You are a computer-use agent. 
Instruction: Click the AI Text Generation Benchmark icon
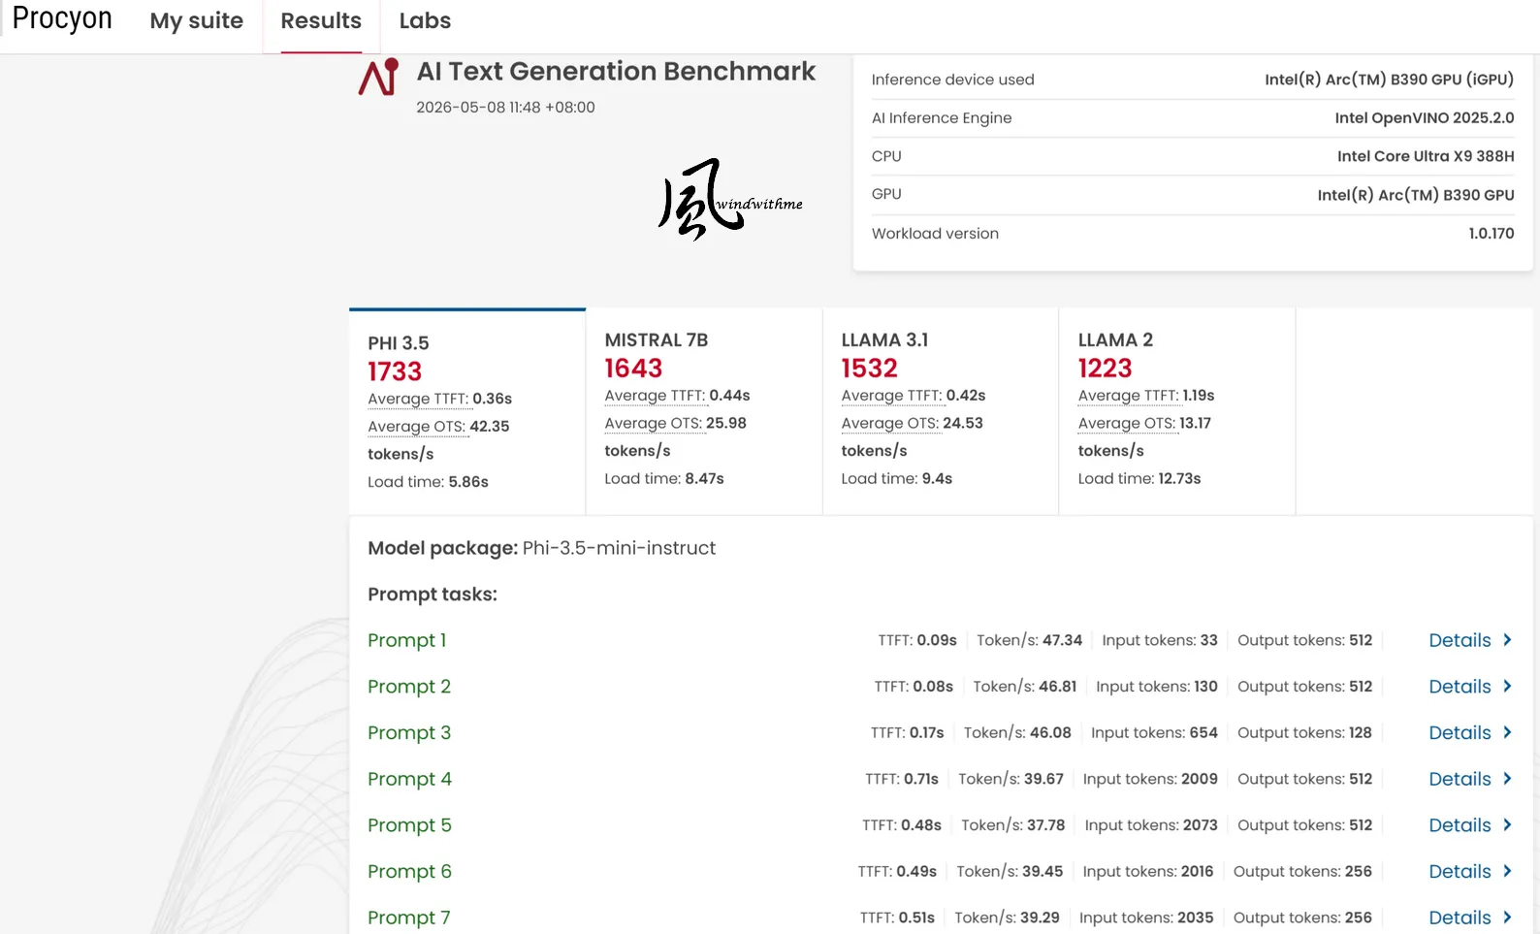tap(378, 77)
